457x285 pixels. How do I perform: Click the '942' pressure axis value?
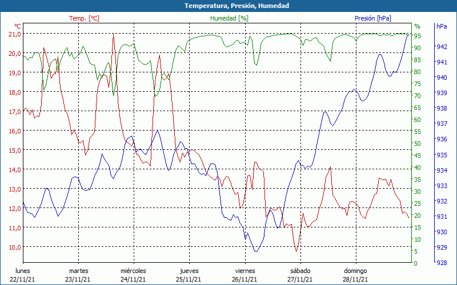442,47
